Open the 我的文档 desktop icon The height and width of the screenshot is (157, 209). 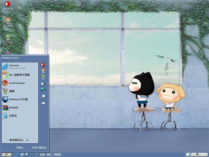(x=8, y=6)
